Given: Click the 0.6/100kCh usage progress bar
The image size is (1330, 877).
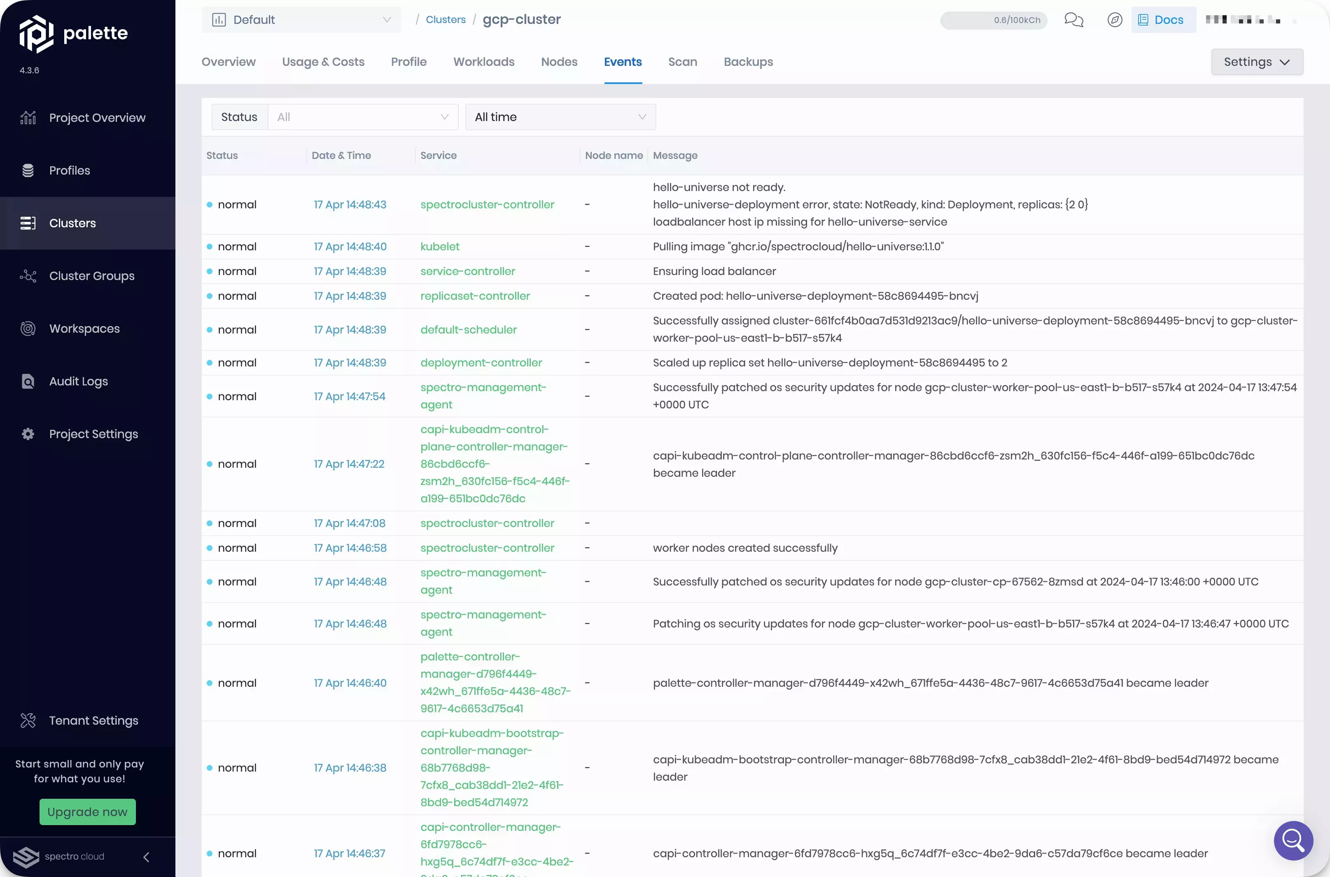Looking at the screenshot, I should [x=993, y=20].
